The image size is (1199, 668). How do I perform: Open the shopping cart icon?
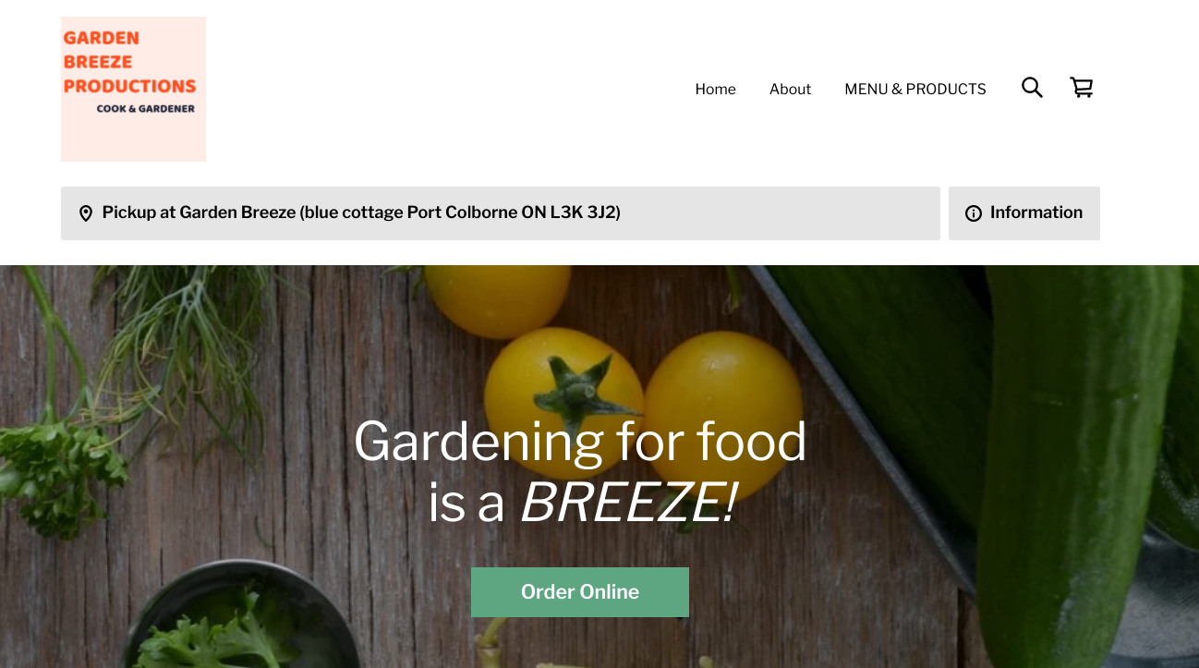(x=1082, y=88)
